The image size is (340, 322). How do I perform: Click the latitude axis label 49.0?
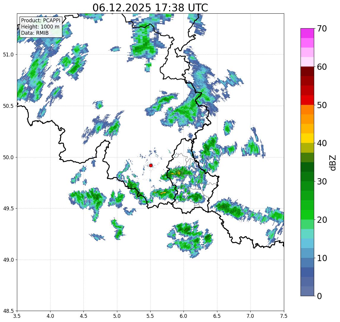pyautogui.click(x=8, y=260)
